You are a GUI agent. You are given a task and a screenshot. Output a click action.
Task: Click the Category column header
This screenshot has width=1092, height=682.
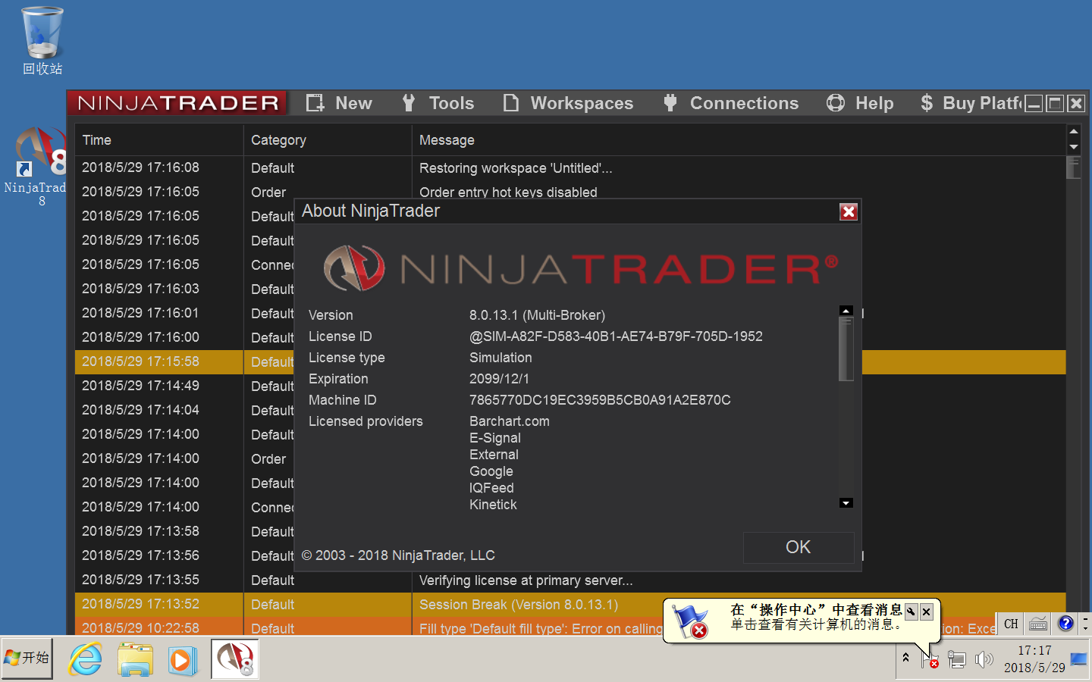point(327,140)
